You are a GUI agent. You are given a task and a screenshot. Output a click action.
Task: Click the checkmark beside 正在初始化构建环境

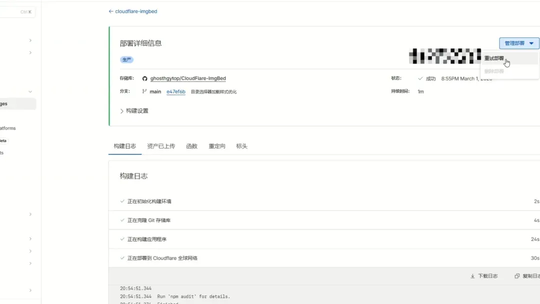tap(122, 201)
